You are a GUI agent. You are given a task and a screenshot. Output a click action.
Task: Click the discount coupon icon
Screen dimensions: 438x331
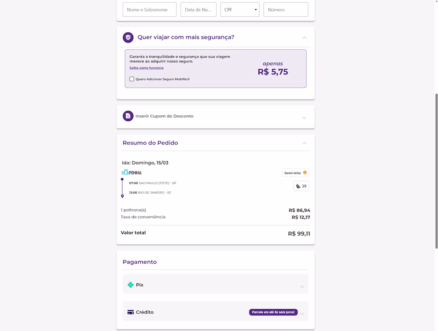point(128,116)
